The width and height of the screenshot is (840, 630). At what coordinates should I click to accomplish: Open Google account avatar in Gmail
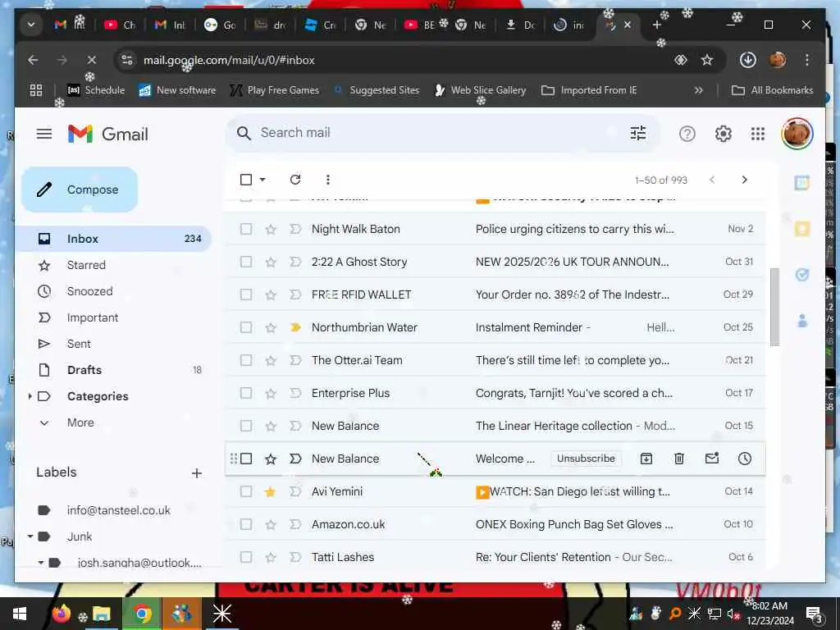[797, 134]
